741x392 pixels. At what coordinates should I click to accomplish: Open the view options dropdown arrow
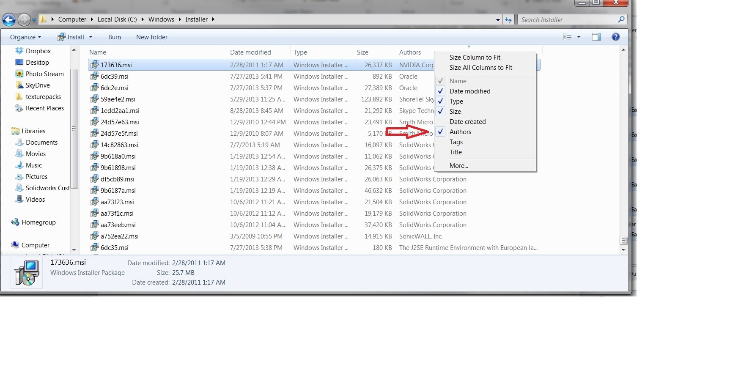coord(579,37)
